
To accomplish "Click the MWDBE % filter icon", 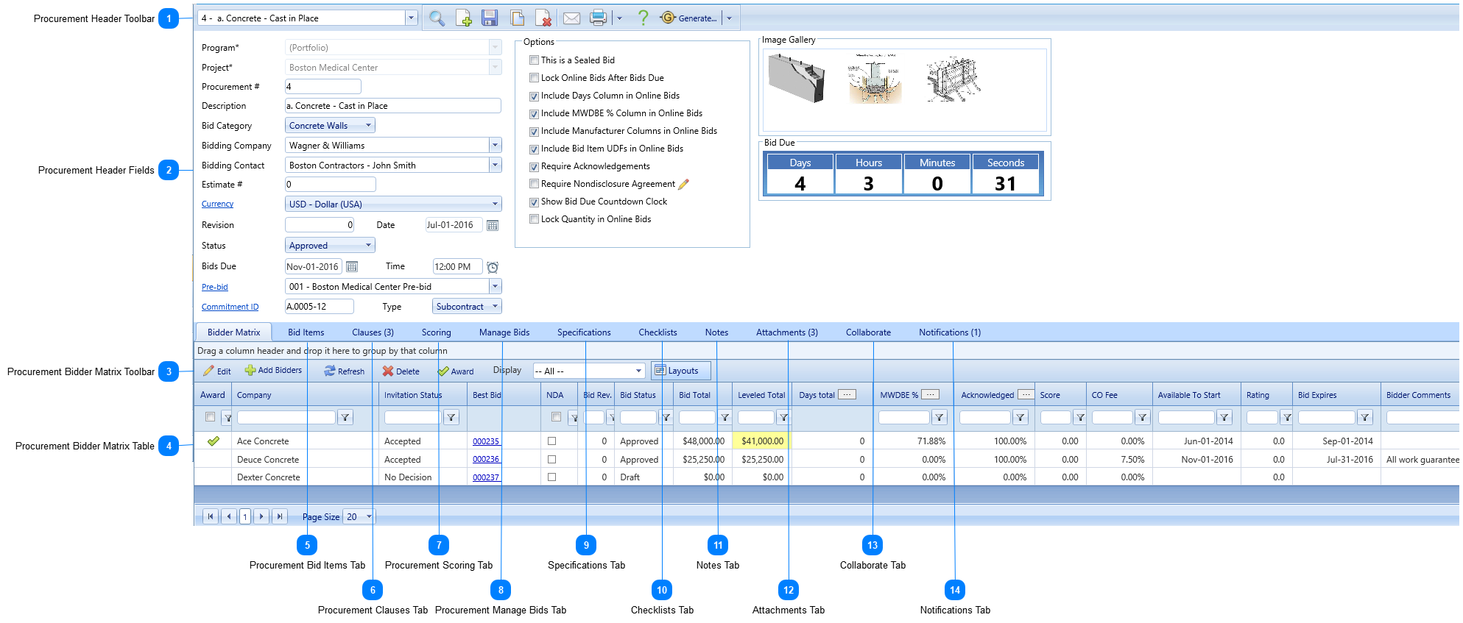I will point(940,418).
